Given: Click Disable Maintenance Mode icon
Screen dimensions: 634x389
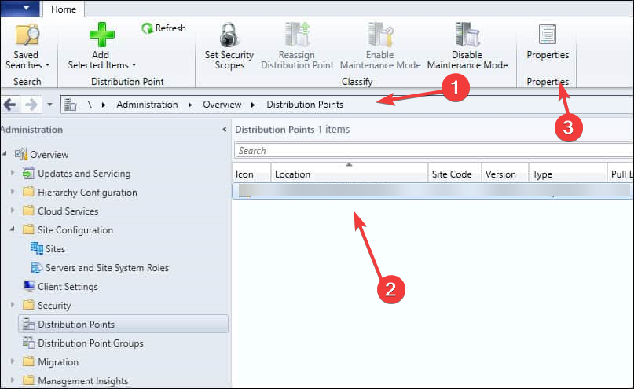Looking at the screenshot, I should coord(467,35).
